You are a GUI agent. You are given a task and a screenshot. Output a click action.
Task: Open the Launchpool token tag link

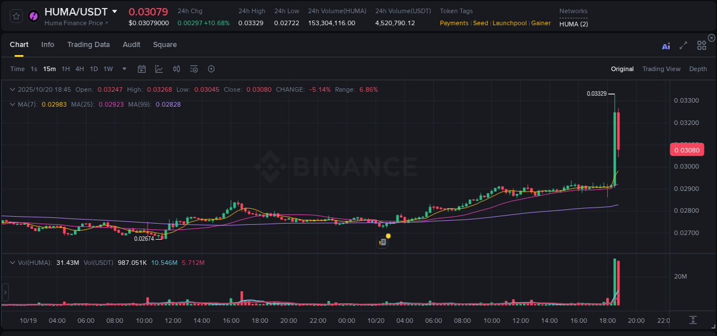click(509, 23)
